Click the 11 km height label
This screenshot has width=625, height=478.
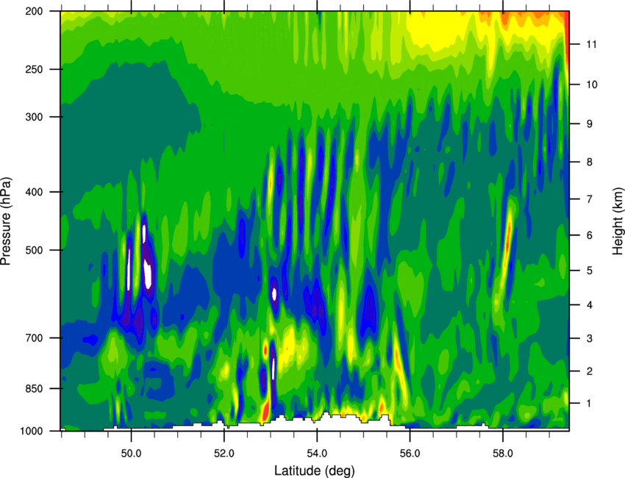tap(592, 44)
